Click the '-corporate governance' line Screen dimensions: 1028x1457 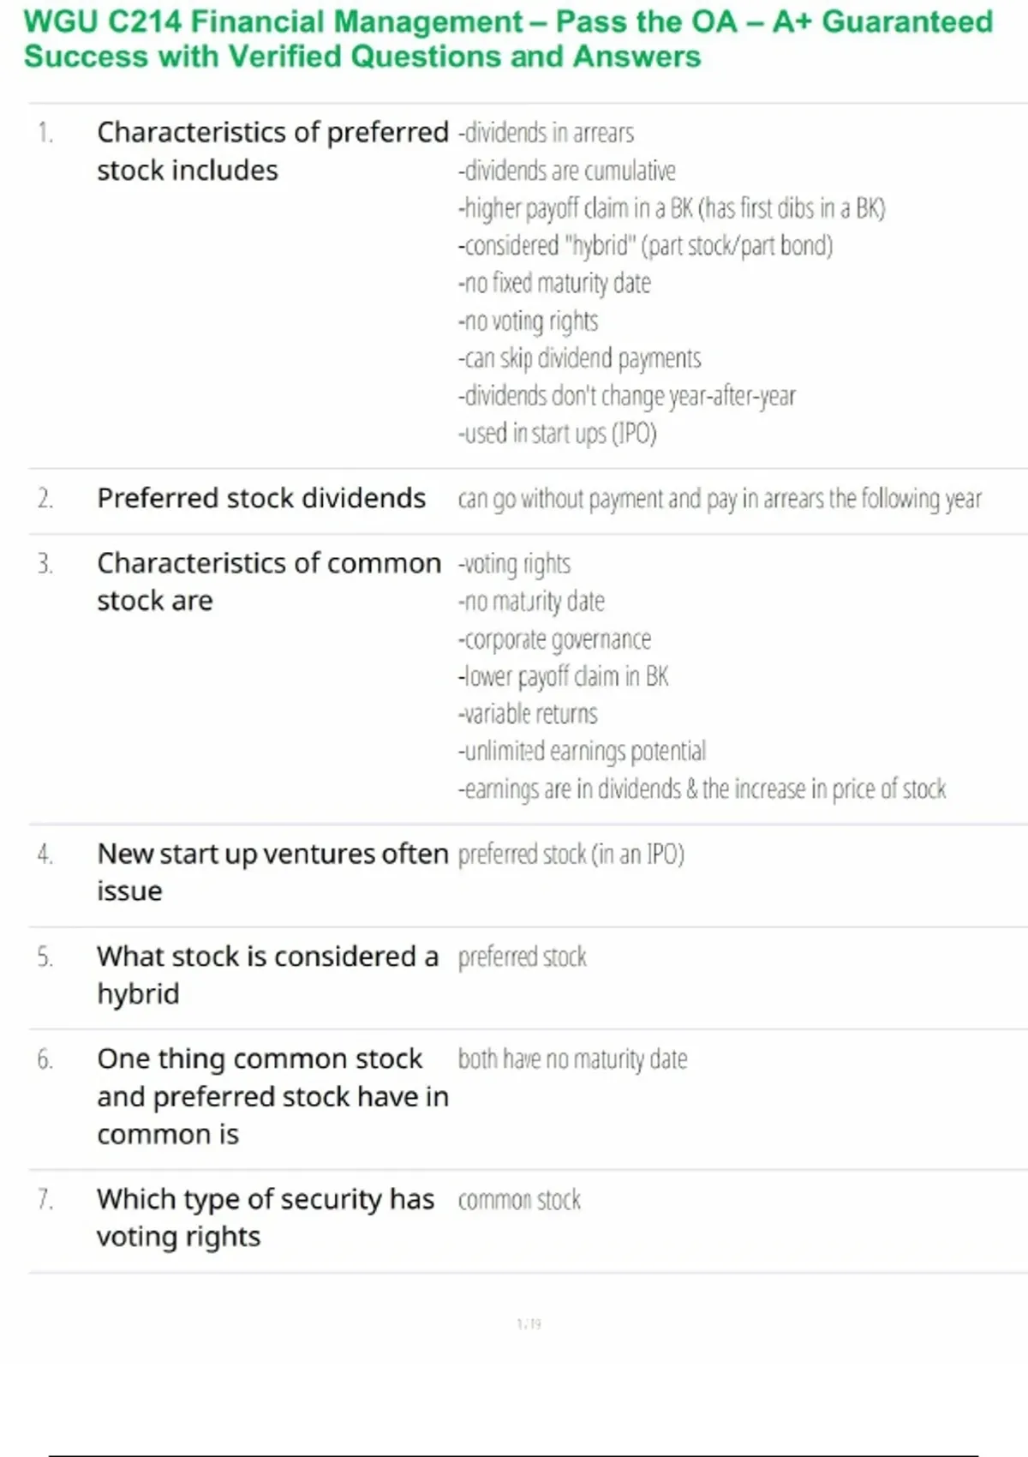[554, 639]
